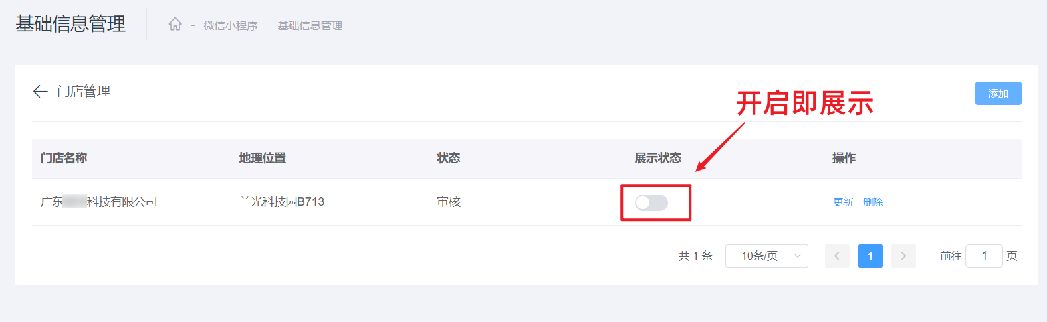Click the 门店名称 column header
The width and height of the screenshot is (1047, 322).
click(x=64, y=158)
